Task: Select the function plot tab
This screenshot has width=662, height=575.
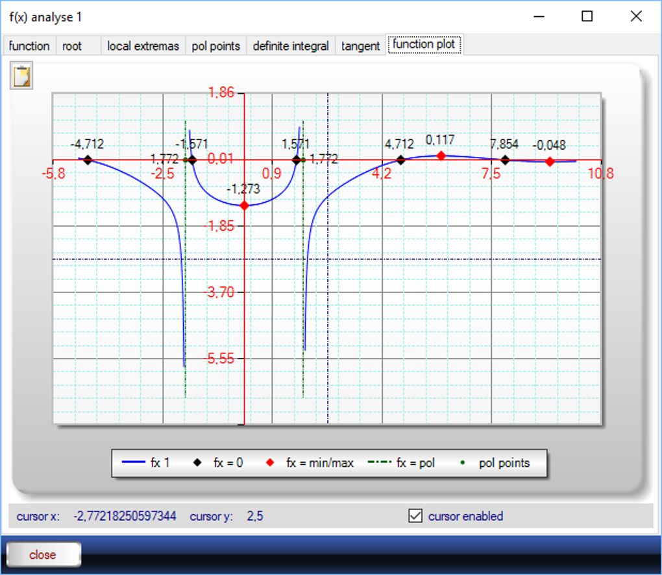Action: click(x=423, y=44)
